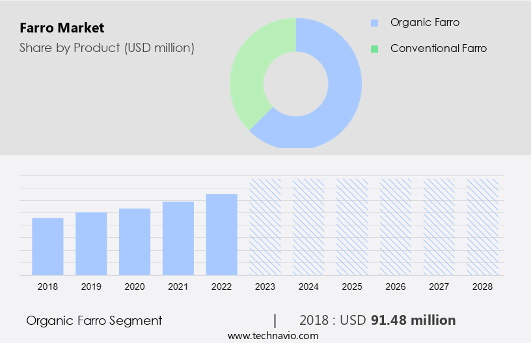Select the Organic Farro legend label
531x343 pixels.
(x=424, y=23)
